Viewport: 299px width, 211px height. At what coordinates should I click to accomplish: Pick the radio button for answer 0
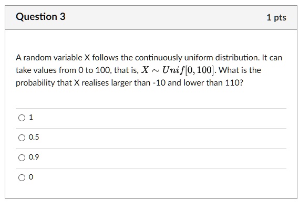click(x=22, y=178)
